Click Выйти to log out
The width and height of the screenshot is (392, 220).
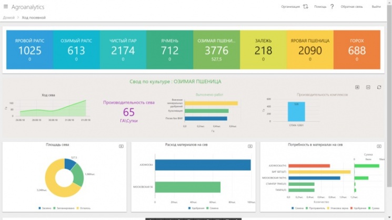pos(376,7)
